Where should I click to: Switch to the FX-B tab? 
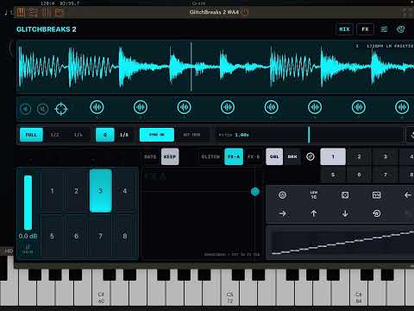click(254, 156)
